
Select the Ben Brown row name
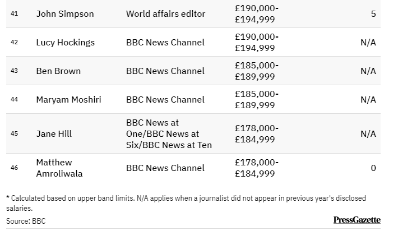[x=58, y=71]
